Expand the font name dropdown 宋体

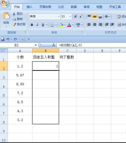59,16
